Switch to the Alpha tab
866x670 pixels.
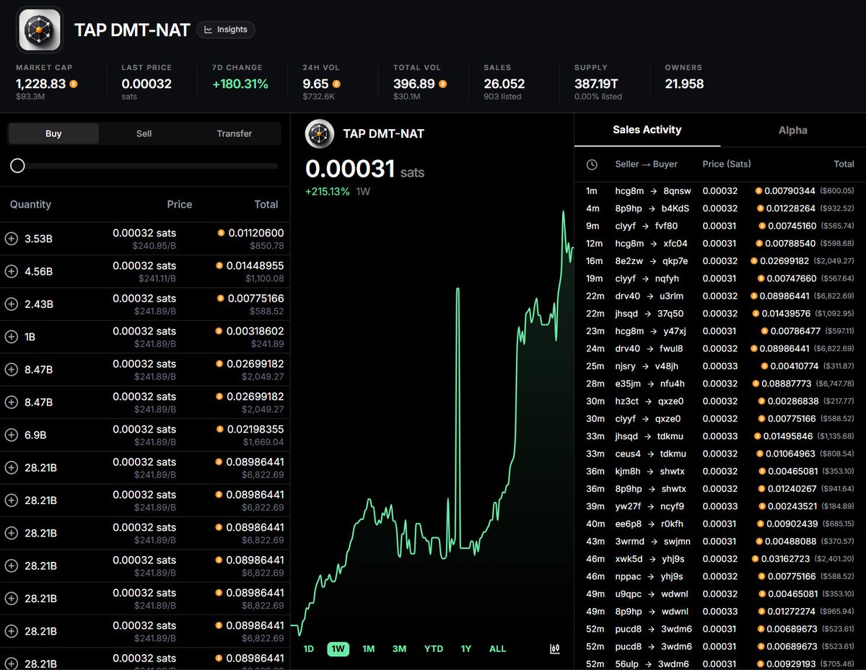tap(792, 131)
